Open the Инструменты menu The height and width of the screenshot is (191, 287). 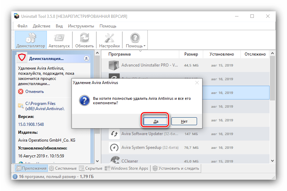click(81, 26)
